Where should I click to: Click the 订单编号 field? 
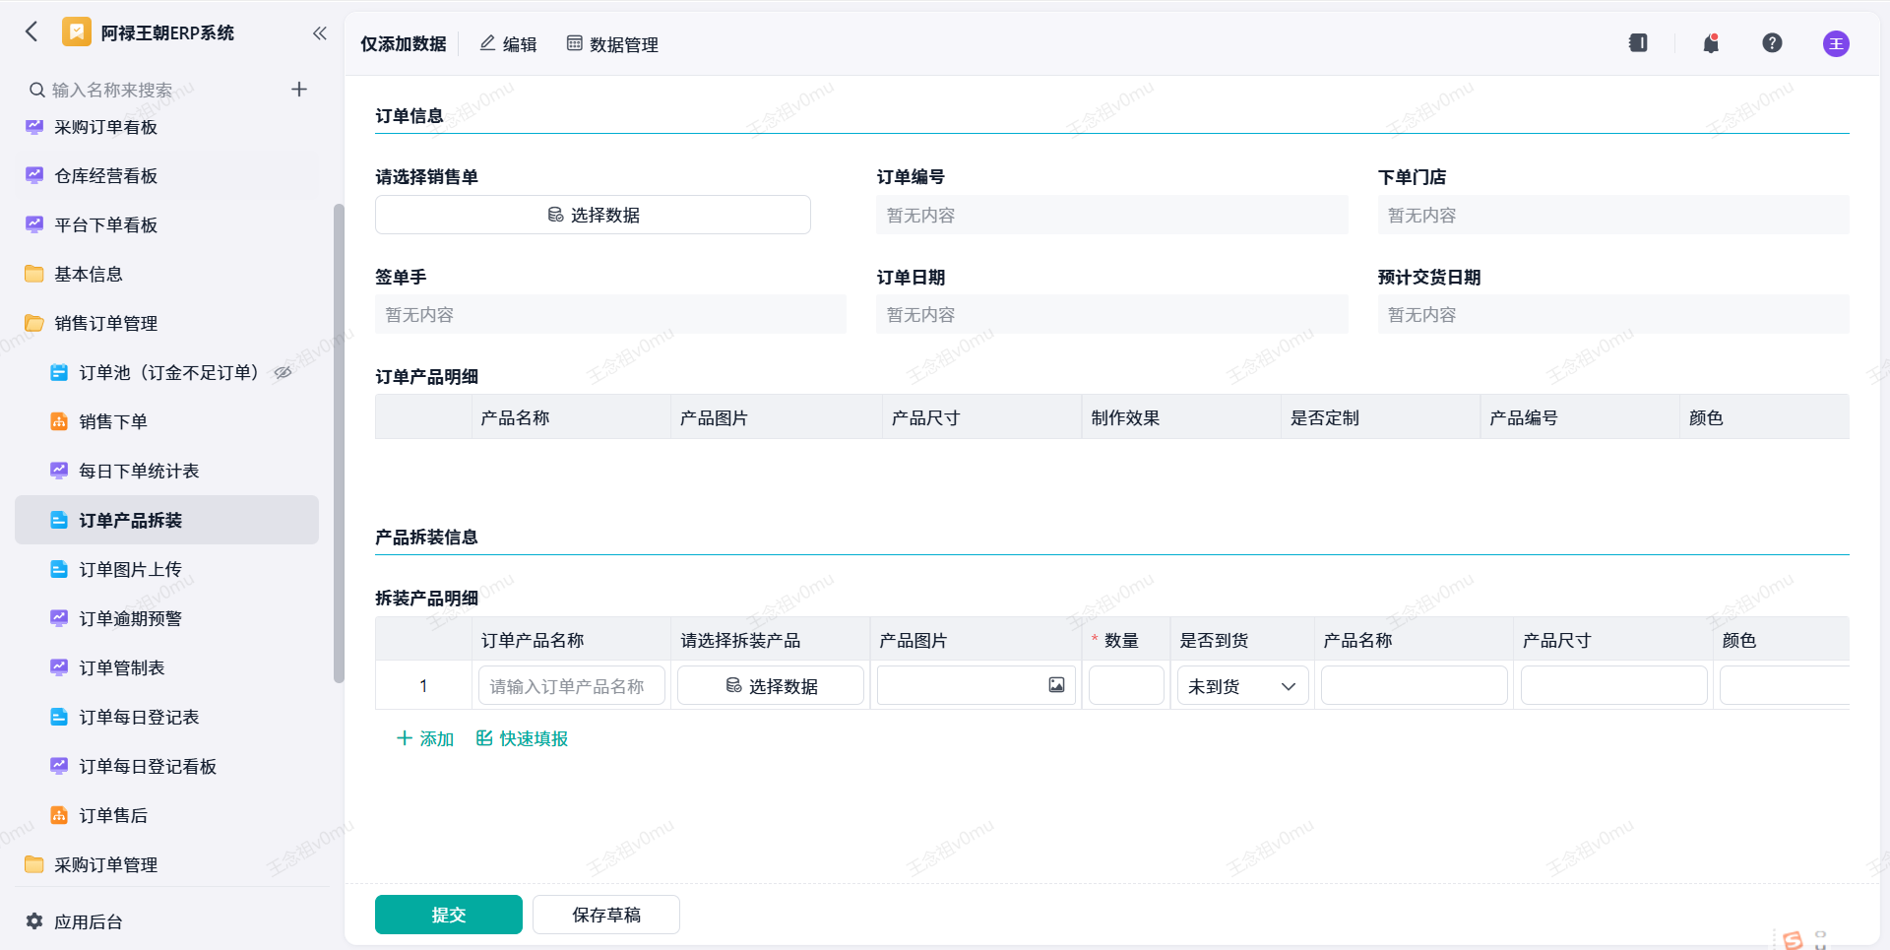[1112, 215]
